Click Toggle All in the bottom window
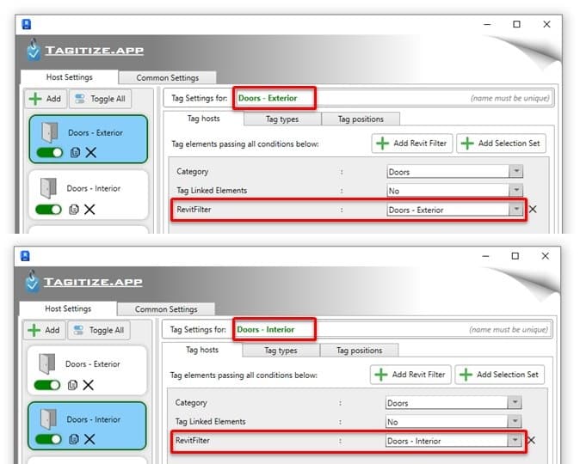Screen dimensions: 580x464 click(x=99, y=330)
